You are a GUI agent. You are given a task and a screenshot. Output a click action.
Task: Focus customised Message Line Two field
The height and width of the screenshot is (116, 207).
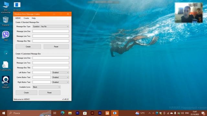click(x=51, y=63)
